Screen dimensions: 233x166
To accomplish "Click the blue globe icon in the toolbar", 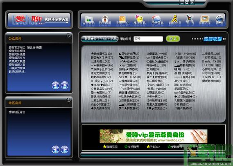I will [219, 20].
